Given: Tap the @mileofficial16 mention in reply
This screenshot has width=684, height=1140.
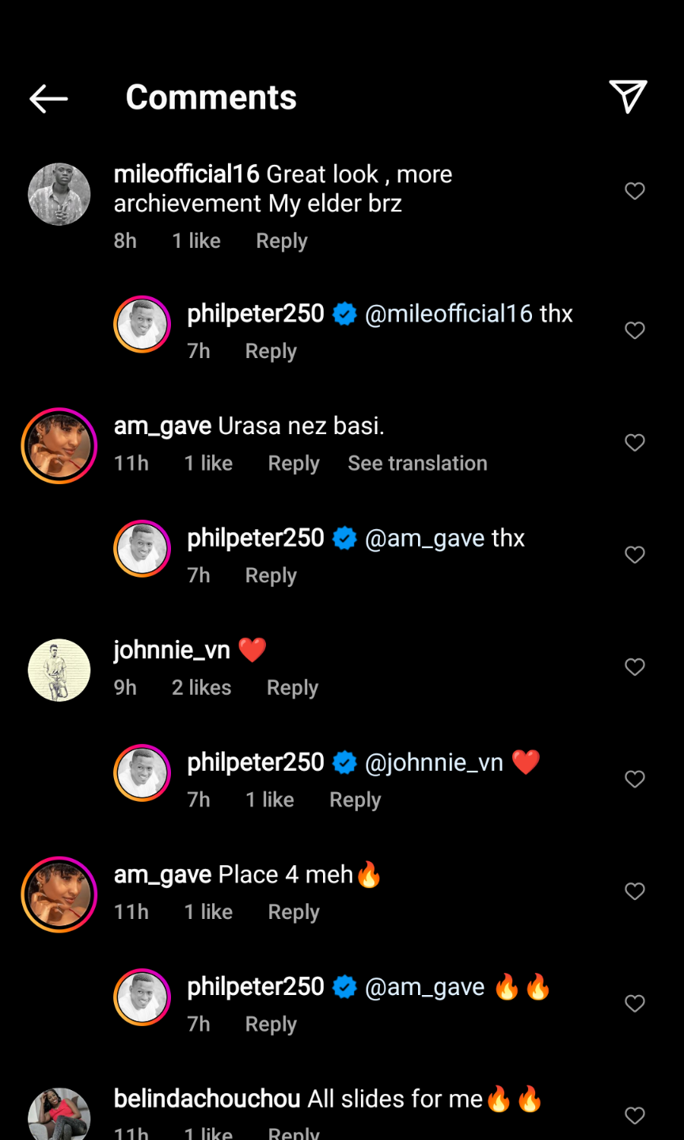Looking at the screenshot, I should coord(448,314).
